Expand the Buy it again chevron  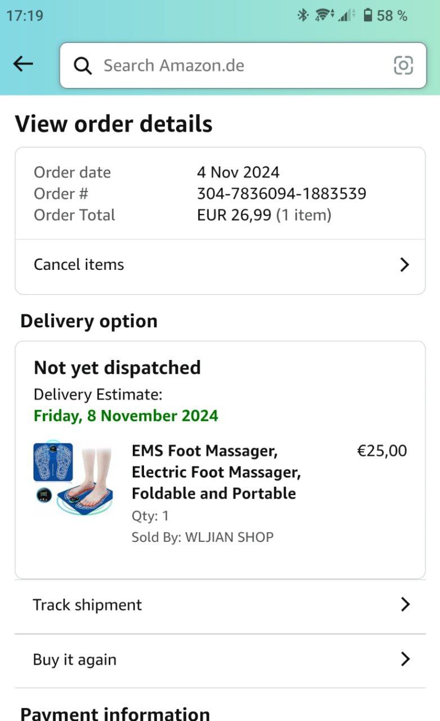pos(405,659)
